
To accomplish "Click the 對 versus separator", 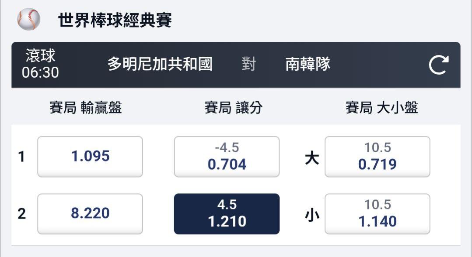I will [x=248, y=65].
